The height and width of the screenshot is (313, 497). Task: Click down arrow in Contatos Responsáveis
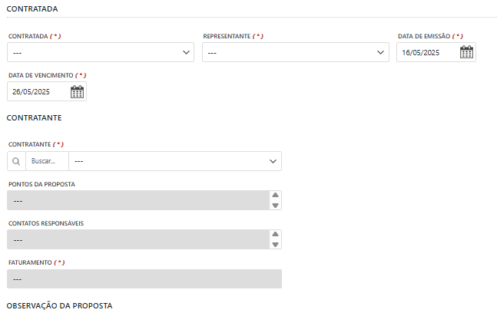(x=275, y=245)
